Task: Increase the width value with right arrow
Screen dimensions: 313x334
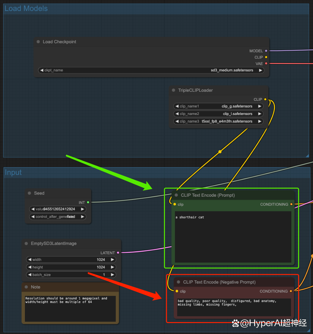Action: [x=112, y=259]
